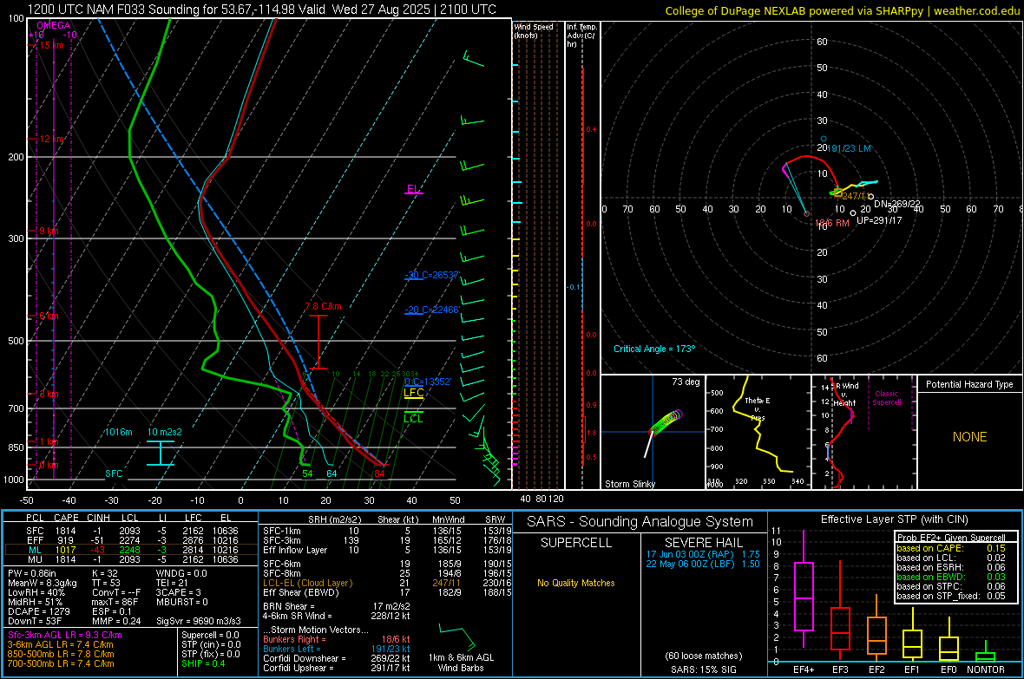1024x679 pixels.
Task: Click the Inf. Temp. Adv. panel header
Action: 581,36
